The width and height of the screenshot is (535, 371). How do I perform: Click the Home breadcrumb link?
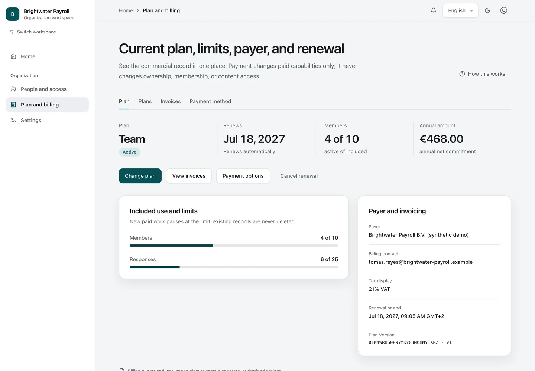[126, 10]
